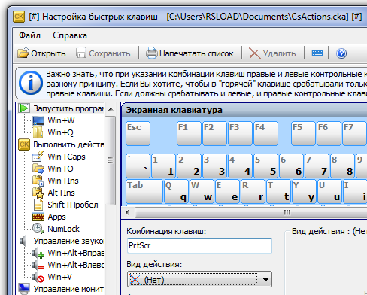Click the folder icon next to Win+Q
367x295 pixels.
pos(38,132)
